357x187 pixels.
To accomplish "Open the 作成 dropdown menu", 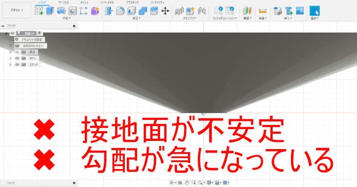I will (66, 18).
